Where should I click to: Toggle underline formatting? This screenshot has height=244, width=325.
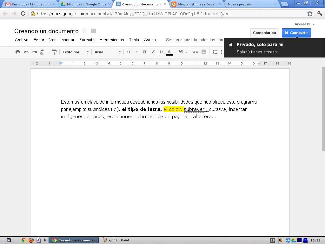[x=161, y=52]
